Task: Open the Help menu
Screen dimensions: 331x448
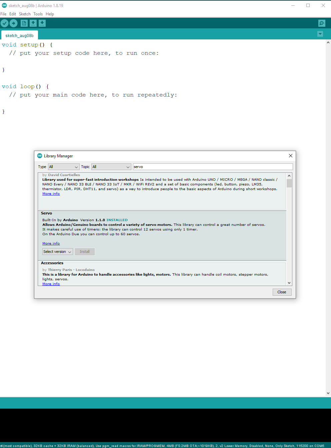Action: click(x=50, y=14)
